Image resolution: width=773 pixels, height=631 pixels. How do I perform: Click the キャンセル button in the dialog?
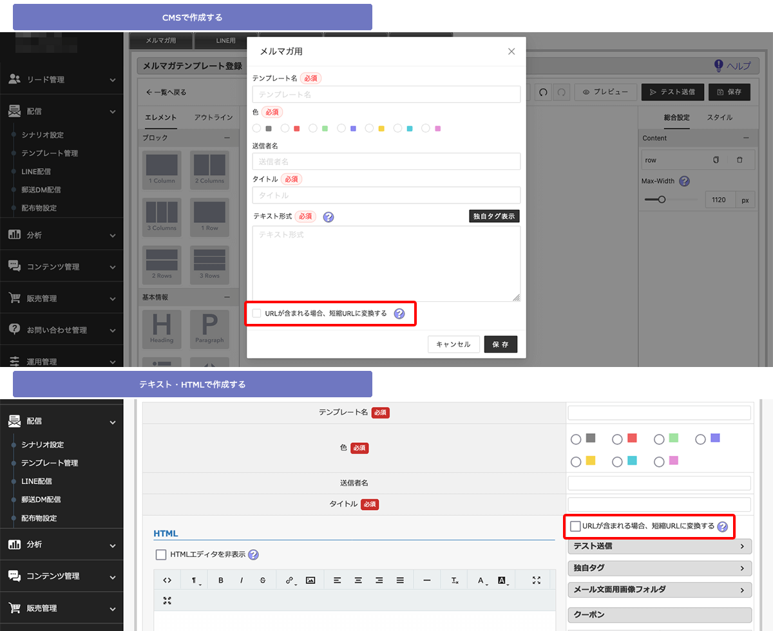[x=453, y=344]
